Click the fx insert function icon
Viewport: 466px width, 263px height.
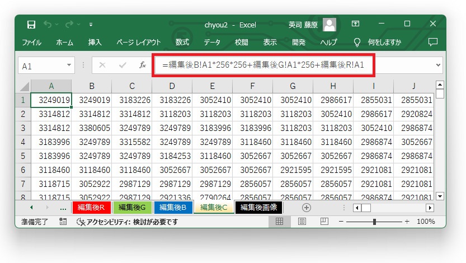[x=143, y=65]
